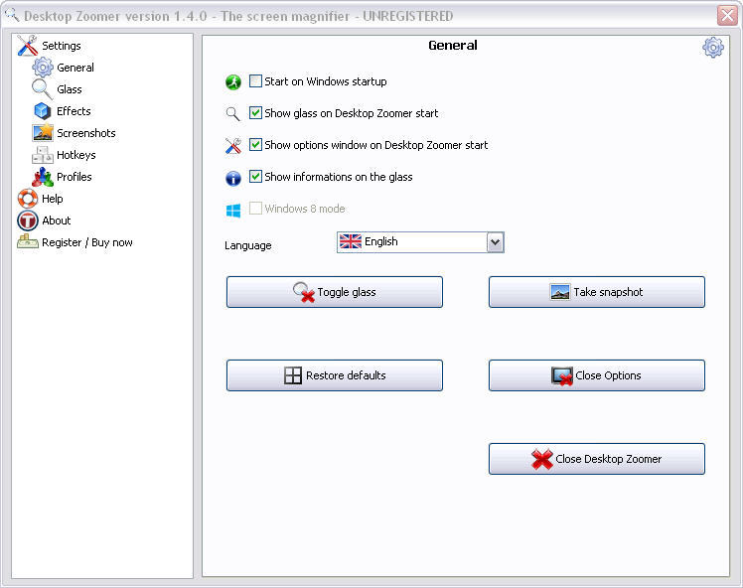Screen dimensions: 743x588
Task: Enable Start on Windows startup checkbox
Action: pyautogui.click(x=255, y=81)
